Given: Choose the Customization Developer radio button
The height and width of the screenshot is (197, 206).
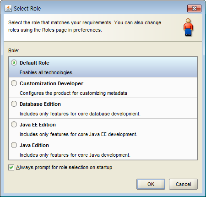Looking at the screenshot, I should coord(14,83).
